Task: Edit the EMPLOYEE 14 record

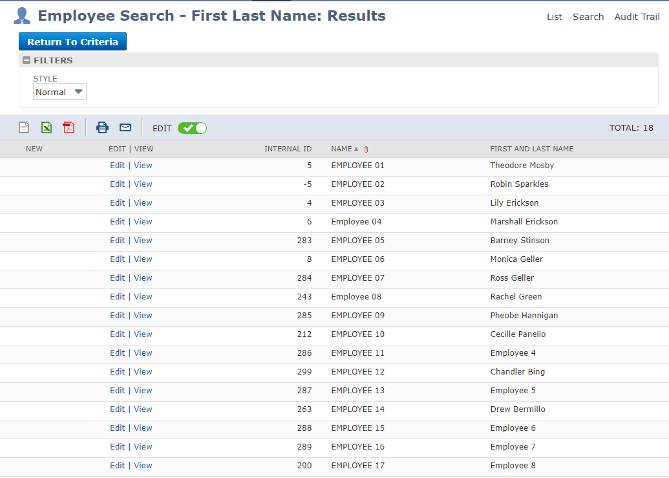Action: tap(118, 409)
